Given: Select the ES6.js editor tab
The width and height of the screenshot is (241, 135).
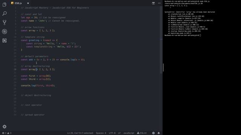Looking at the screenshot, I should tap(20, 3).
